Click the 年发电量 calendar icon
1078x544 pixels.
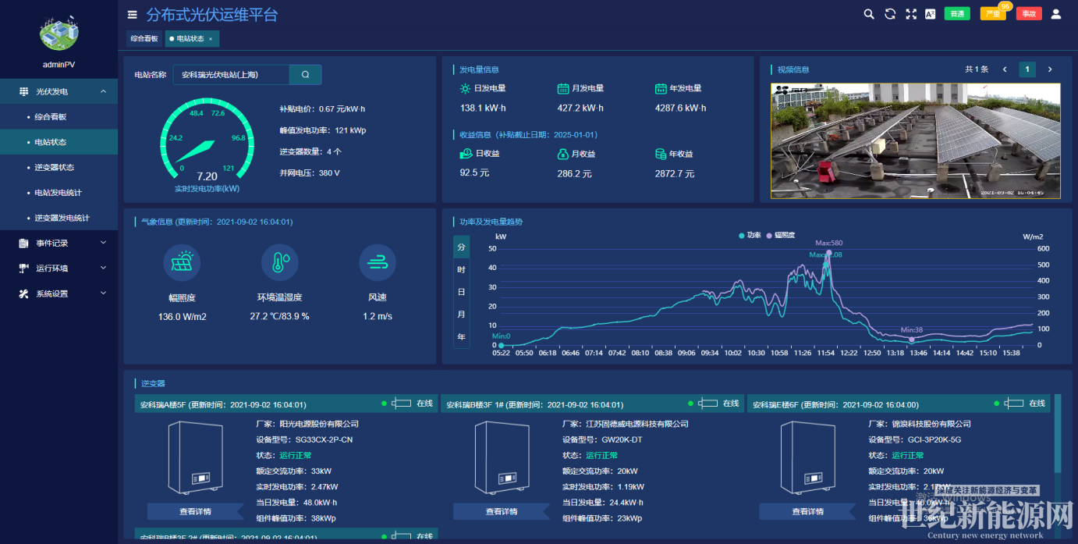(661, 88)
